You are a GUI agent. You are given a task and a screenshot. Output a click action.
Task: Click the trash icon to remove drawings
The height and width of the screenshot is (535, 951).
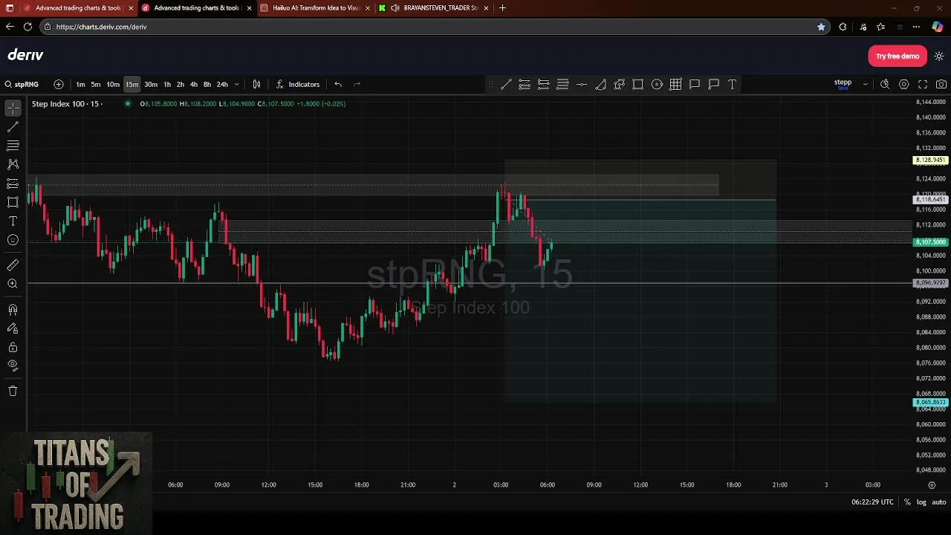point(13,391)
